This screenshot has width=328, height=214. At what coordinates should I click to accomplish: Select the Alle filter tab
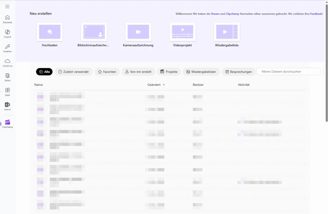44,72
